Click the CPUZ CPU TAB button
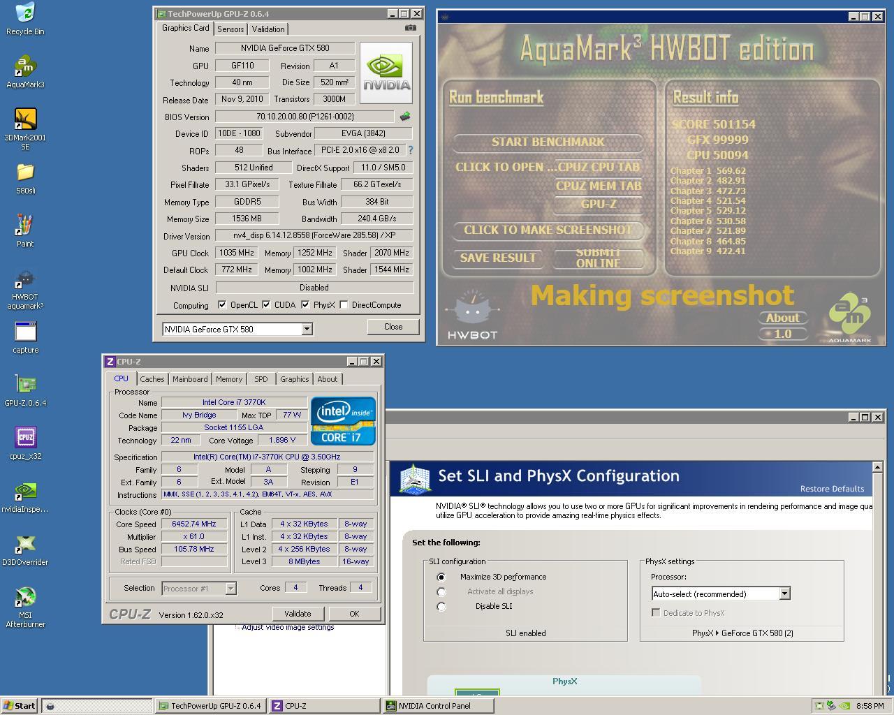Viewport: 894px width, 715px height. click(x=599, y=168)
